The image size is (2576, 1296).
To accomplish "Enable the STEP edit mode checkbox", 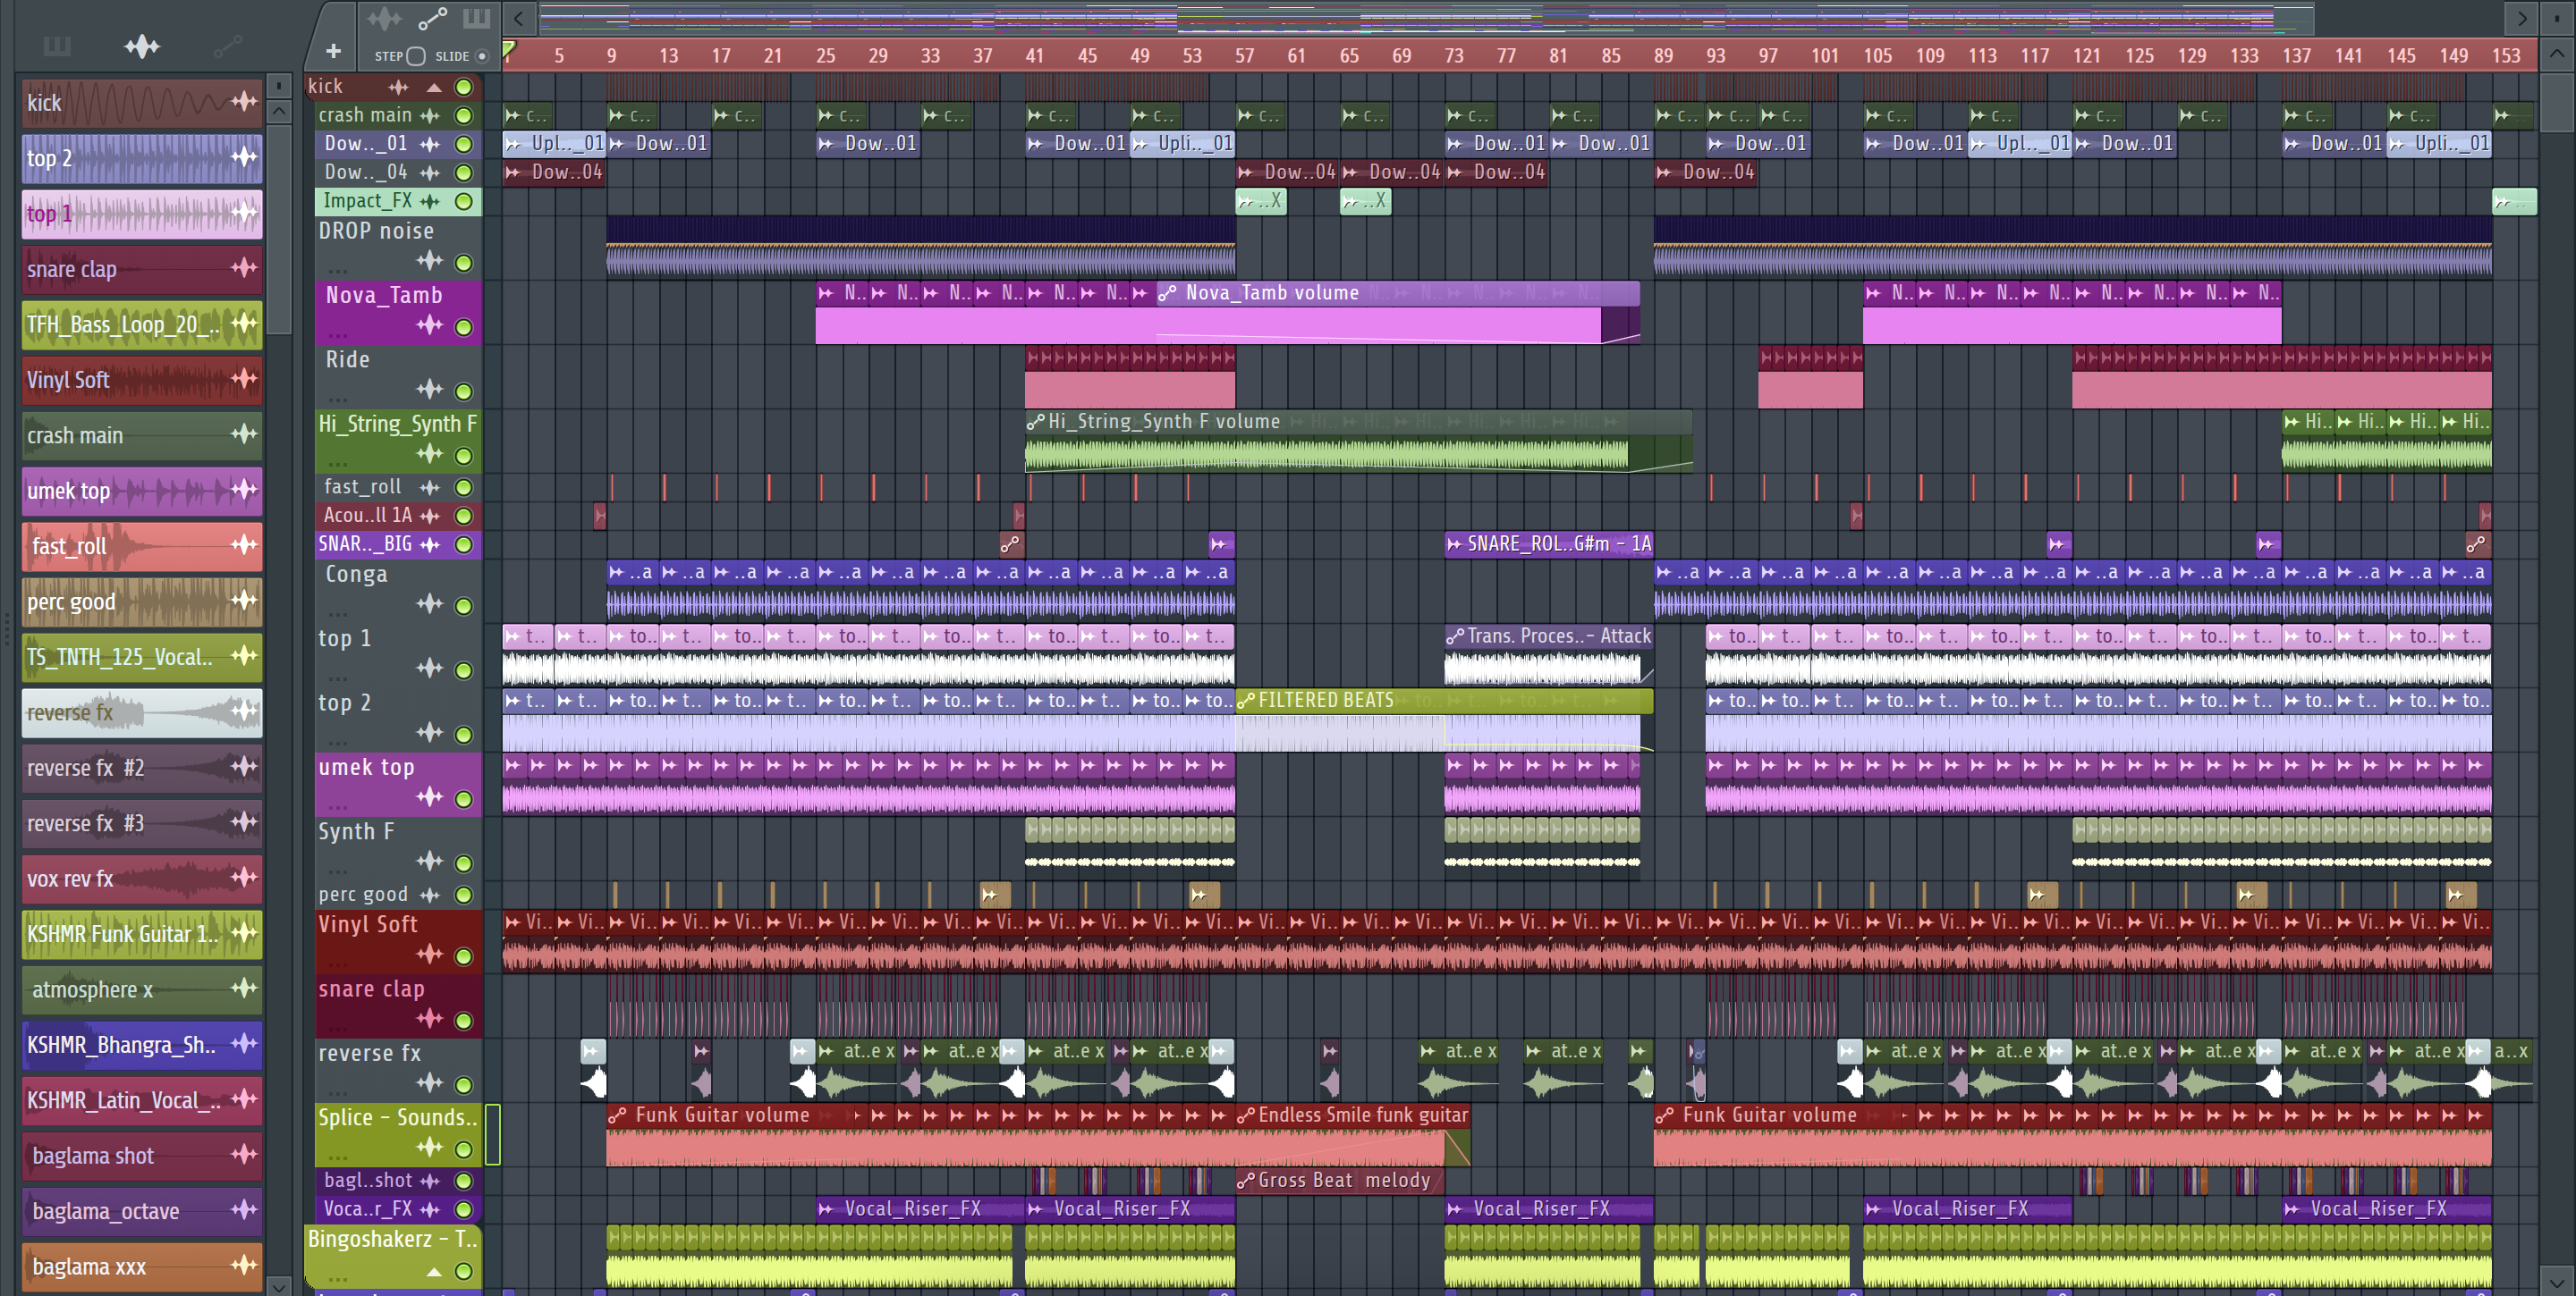I will [x=416, y=56].
